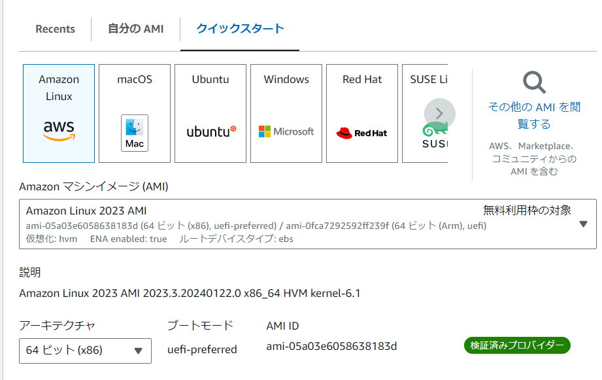Open the 64 ビット (x86) architecture dropdown

point(85,350)
